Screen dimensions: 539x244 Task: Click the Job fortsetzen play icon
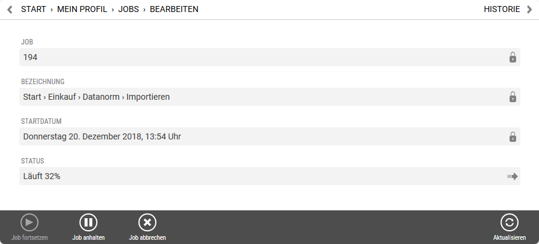(x=29, y=222)
